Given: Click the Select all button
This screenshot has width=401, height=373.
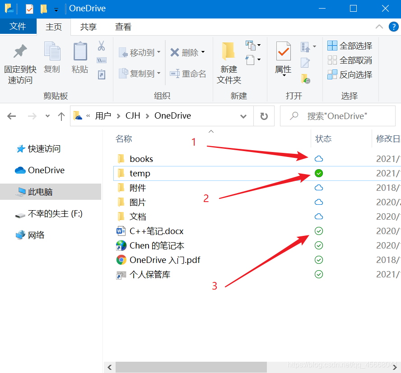Looking at the screenshot, I should coord(350,46).
